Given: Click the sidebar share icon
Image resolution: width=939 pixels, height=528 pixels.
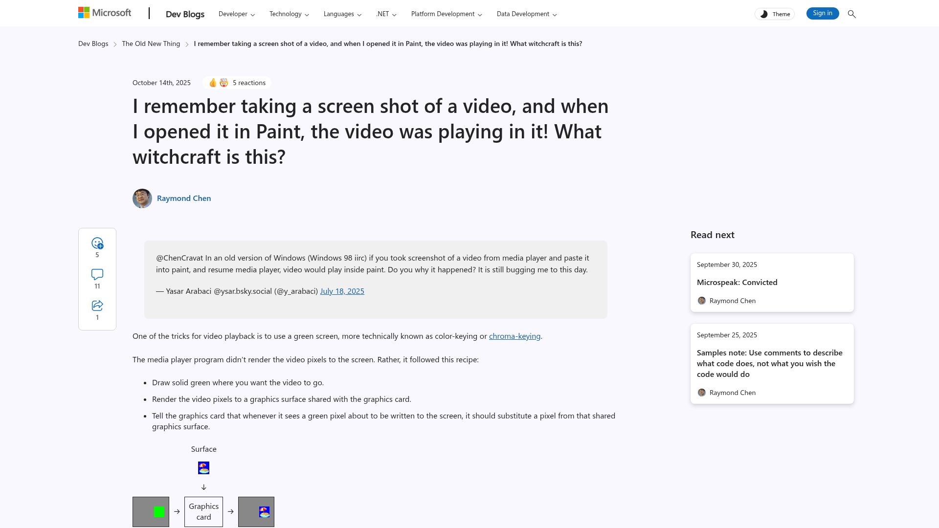Looking at the screenshot, I should point(97,306).
